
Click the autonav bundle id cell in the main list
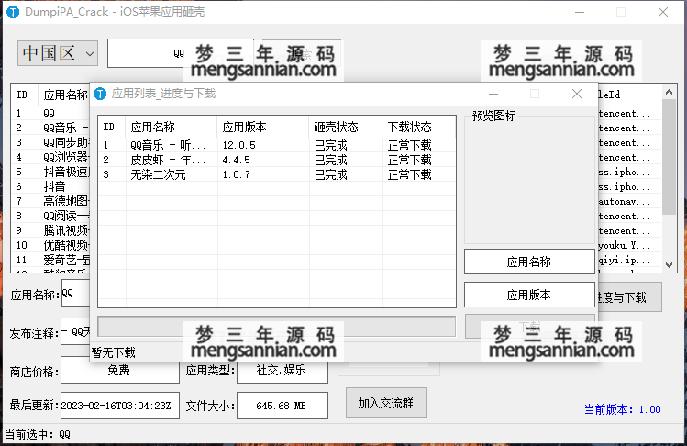pos(625,202)
